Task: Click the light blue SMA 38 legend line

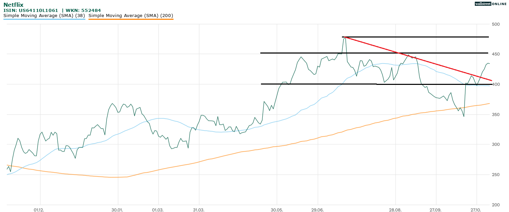Action: 44,19
